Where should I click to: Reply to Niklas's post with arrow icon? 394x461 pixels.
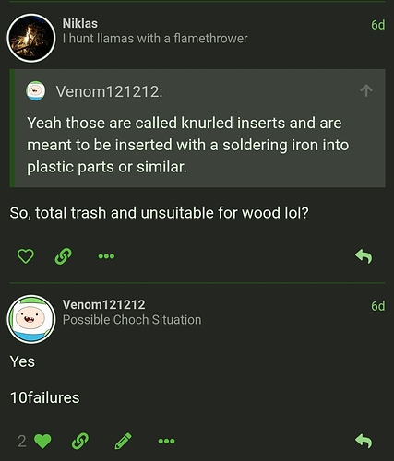pos(364,256)
